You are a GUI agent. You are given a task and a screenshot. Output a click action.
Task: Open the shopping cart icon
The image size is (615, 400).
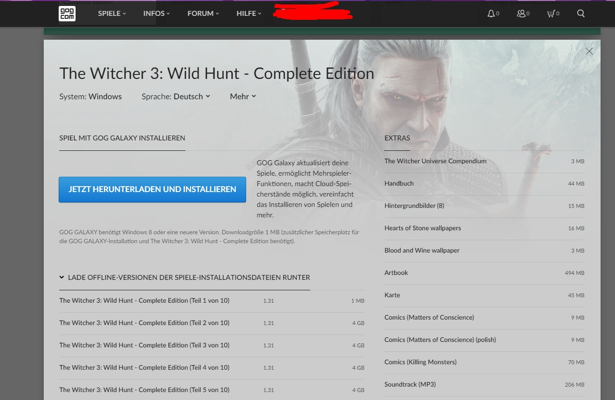pyautogui.click(x=551, y=14)
